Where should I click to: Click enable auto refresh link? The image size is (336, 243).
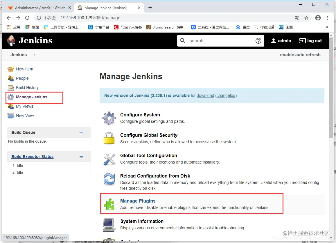pyautogui.click(x=300, y=55)
